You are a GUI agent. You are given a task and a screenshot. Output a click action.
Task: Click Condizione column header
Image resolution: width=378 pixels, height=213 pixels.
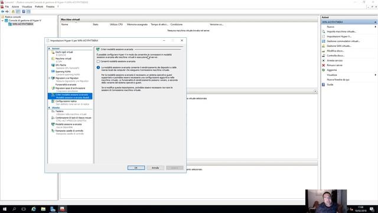[x=177, y=24]
